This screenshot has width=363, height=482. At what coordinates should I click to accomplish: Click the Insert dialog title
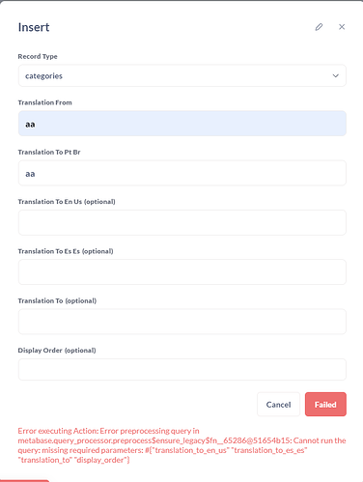pyautogui.click(x=34, y=27)
